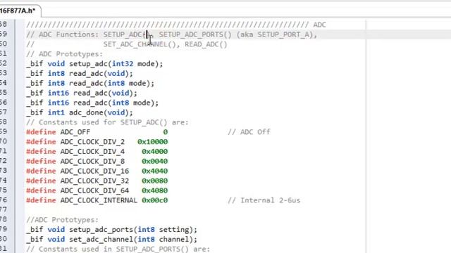
Task: Click 'ADC_CLOCK_DIV_4' define name
Action: click(92, 152)
